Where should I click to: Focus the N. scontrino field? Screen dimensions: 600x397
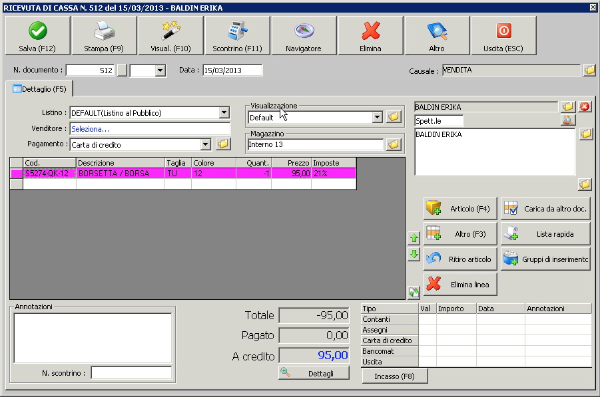coord(131,373)
